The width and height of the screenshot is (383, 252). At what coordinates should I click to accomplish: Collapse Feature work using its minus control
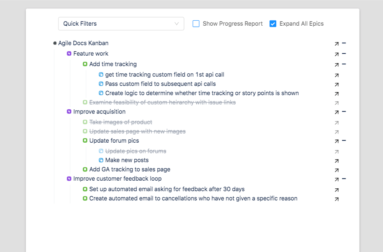click(343, 53)
